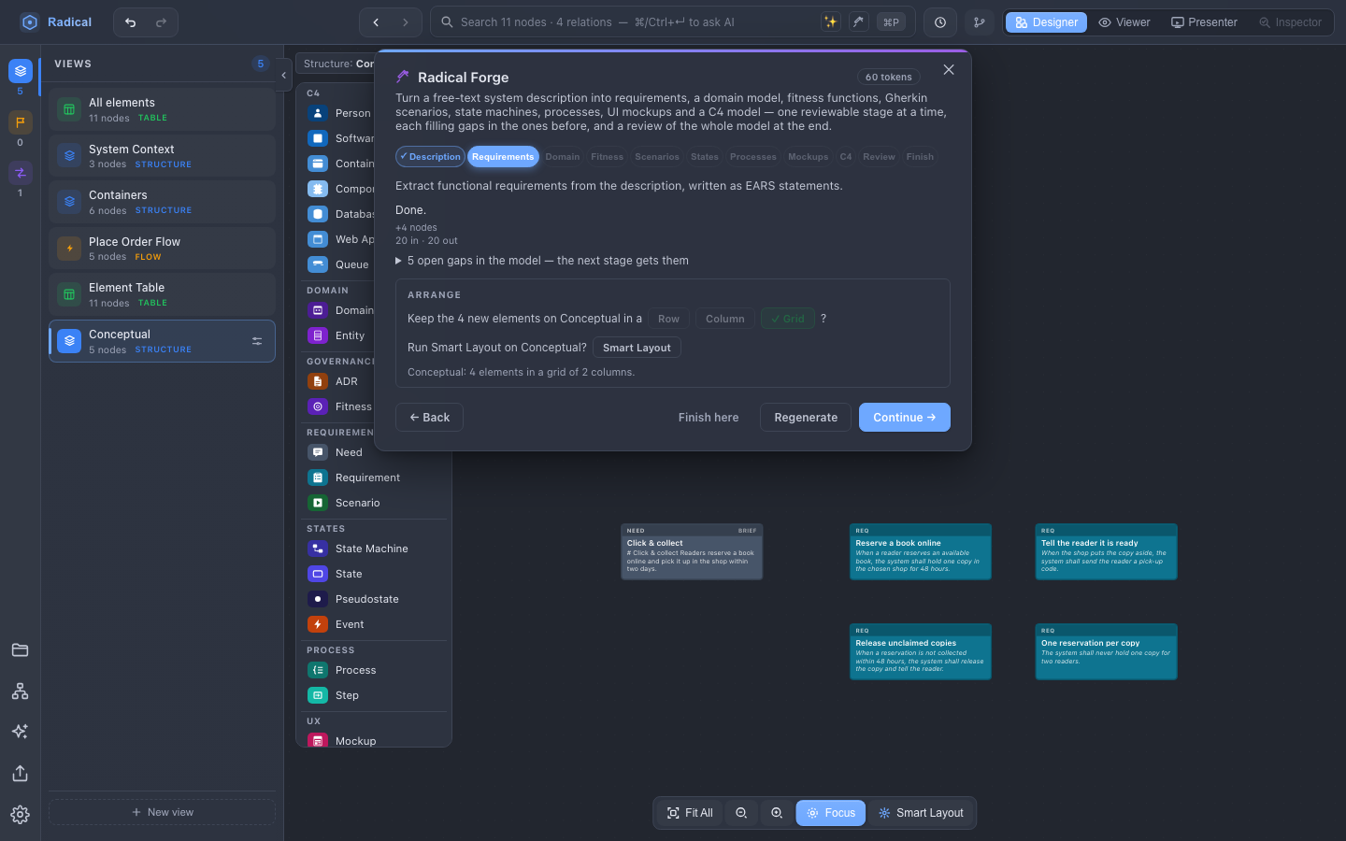Close the Radical Forge dialog
Screen dimensions: 1346x841
click(949, 70)
